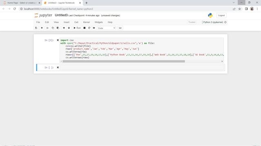Close the Untitled3 browser tab
The image size is (261, 146).
coord(80,3)
